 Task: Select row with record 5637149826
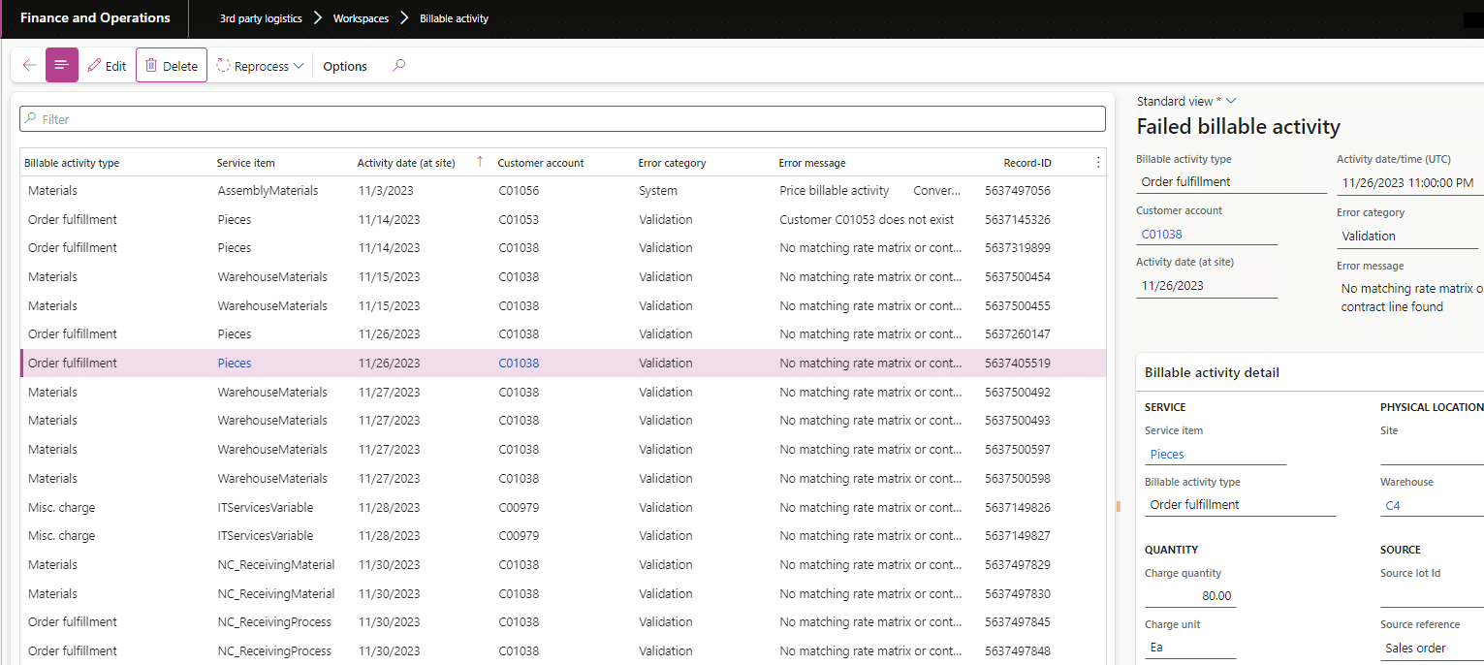coord(562,507)
